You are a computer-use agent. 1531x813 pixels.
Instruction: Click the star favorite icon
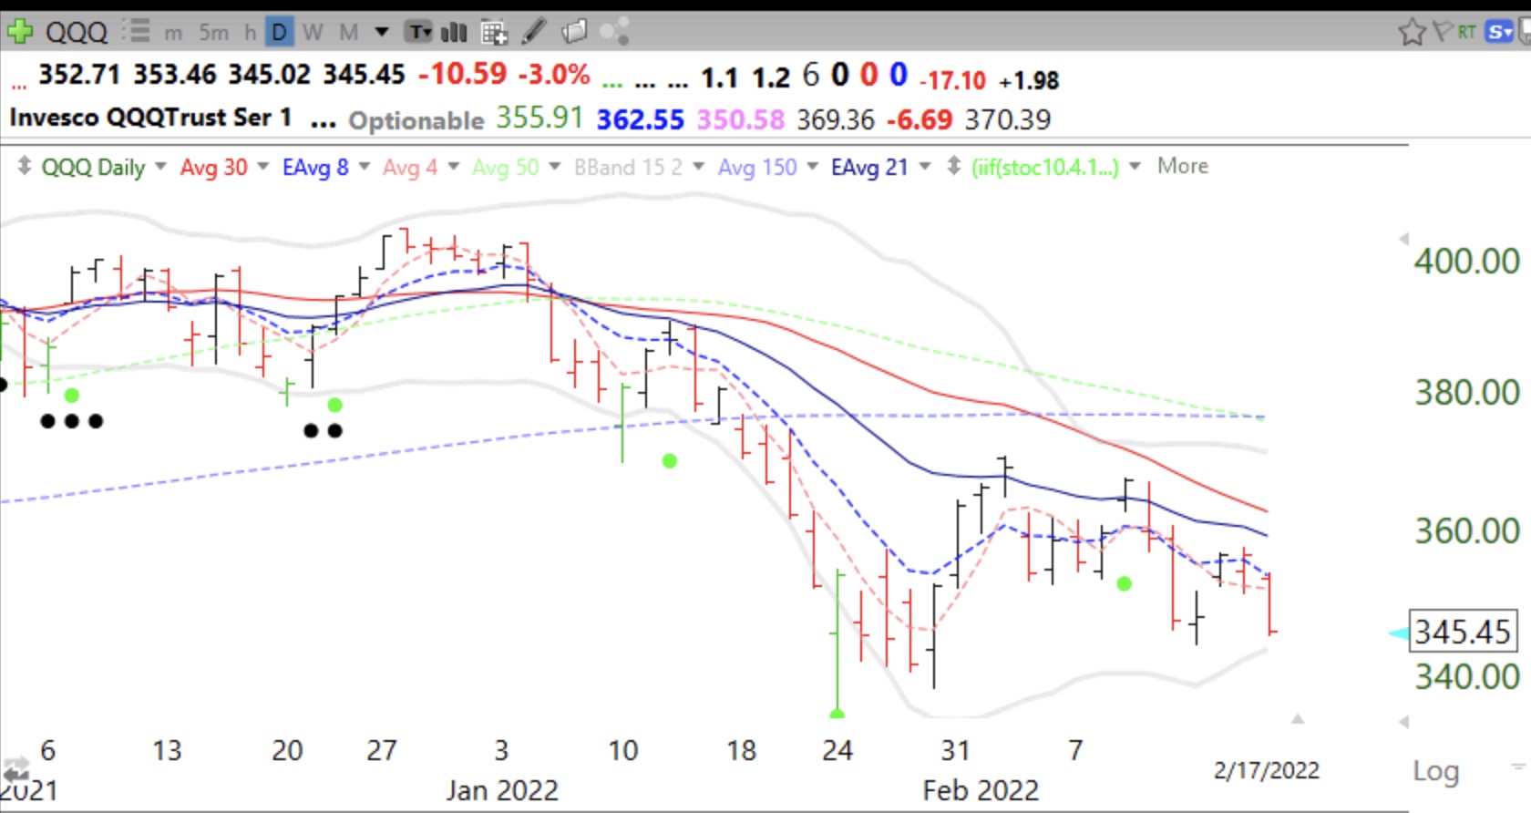tap(1412, 33)
